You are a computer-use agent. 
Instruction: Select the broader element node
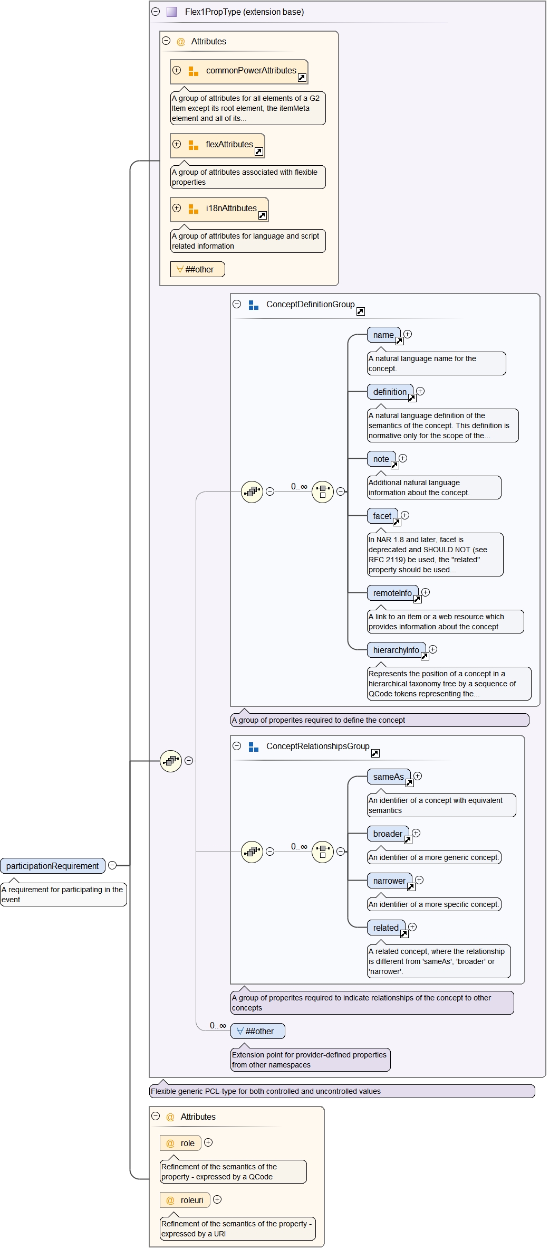pyautogui.click(x=388, y=834)
